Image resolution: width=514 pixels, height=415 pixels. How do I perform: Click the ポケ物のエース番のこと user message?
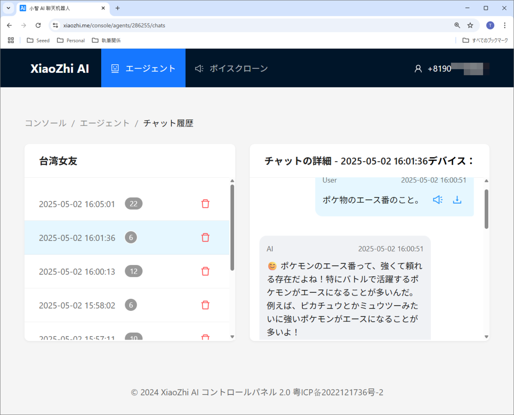point(371,200)
